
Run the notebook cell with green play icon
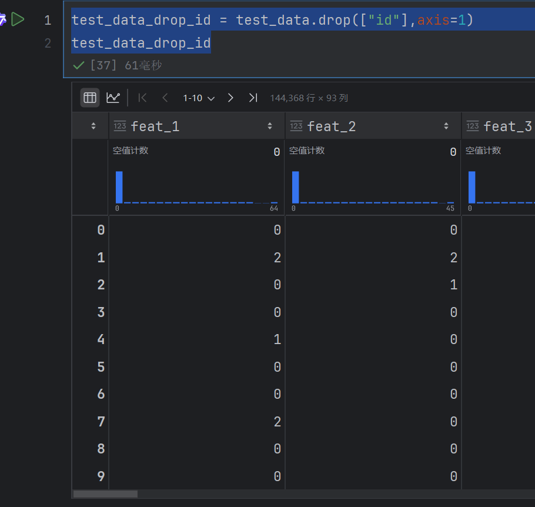coord(18,19)
